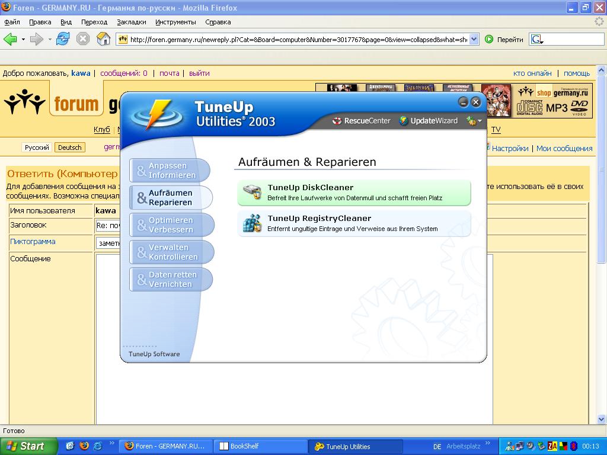This screenshot has height=455, width=607.
Task: Click the TuneUp Software footer label
Action: pyautogui.click(x=154, y=354)
